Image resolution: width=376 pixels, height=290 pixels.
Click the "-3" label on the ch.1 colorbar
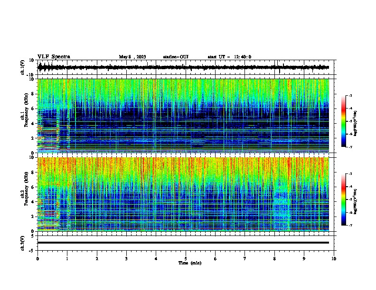click(350, 96)
